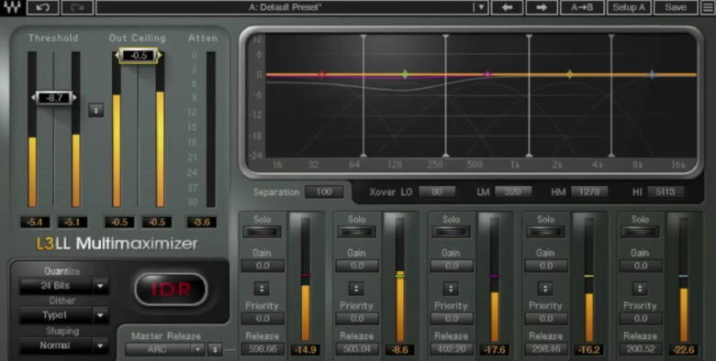The width and height of the screenshot is (716, 361).
Task: Click the band meter readout -8.6
Action: click(x=400, y=350)
